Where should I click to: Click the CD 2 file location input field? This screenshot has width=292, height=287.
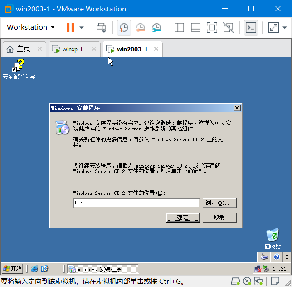click(136, 203)
